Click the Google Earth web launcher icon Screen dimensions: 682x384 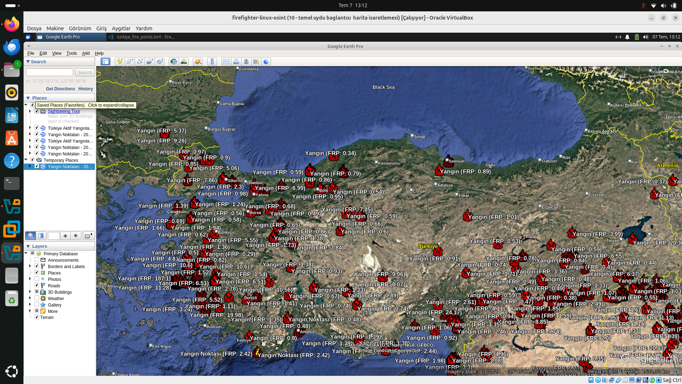(x=266, y=62)
